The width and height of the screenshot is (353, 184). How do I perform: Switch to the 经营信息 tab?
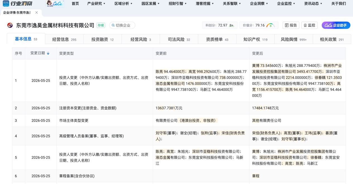tap(64, 40)
